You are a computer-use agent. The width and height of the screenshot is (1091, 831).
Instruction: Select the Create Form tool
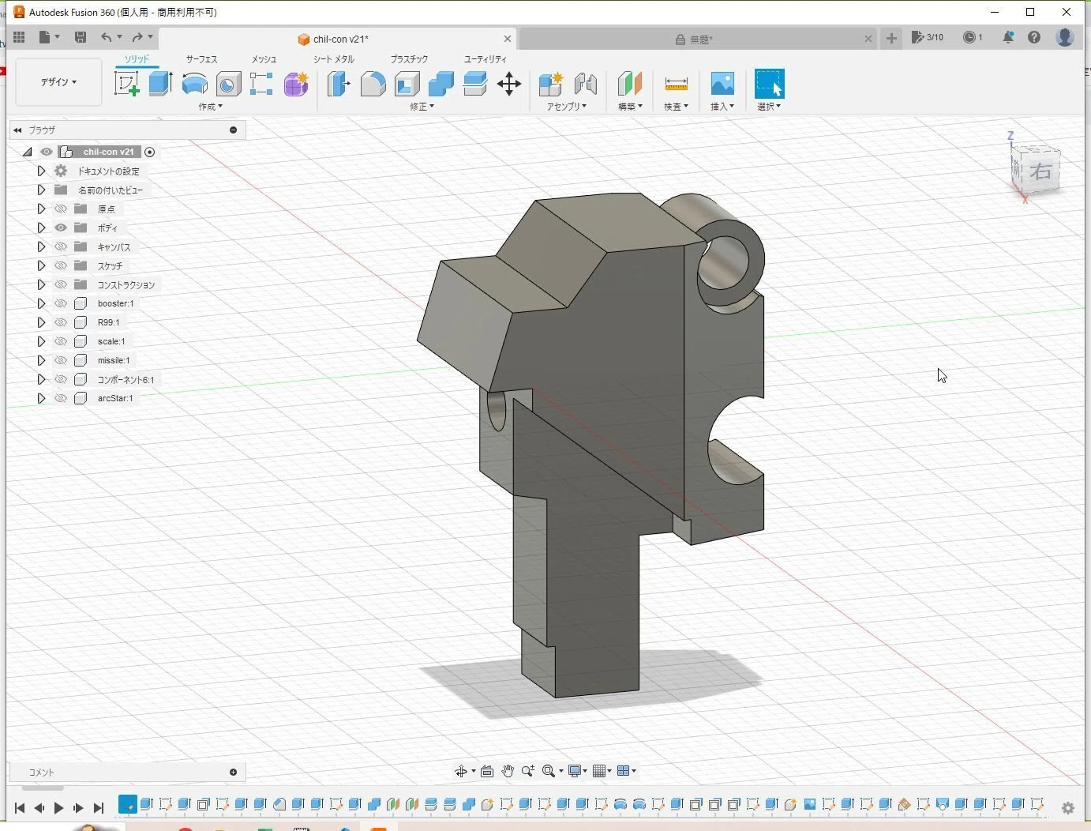[296, 84]
